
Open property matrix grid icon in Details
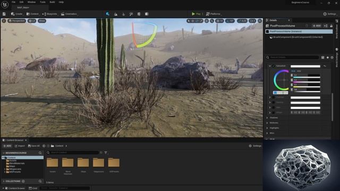[x=322, y=57]
